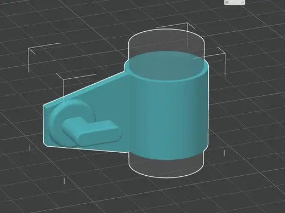Click the bounding box corner above the knob
This screenshot has height=213, width=285.
point(63,79)
